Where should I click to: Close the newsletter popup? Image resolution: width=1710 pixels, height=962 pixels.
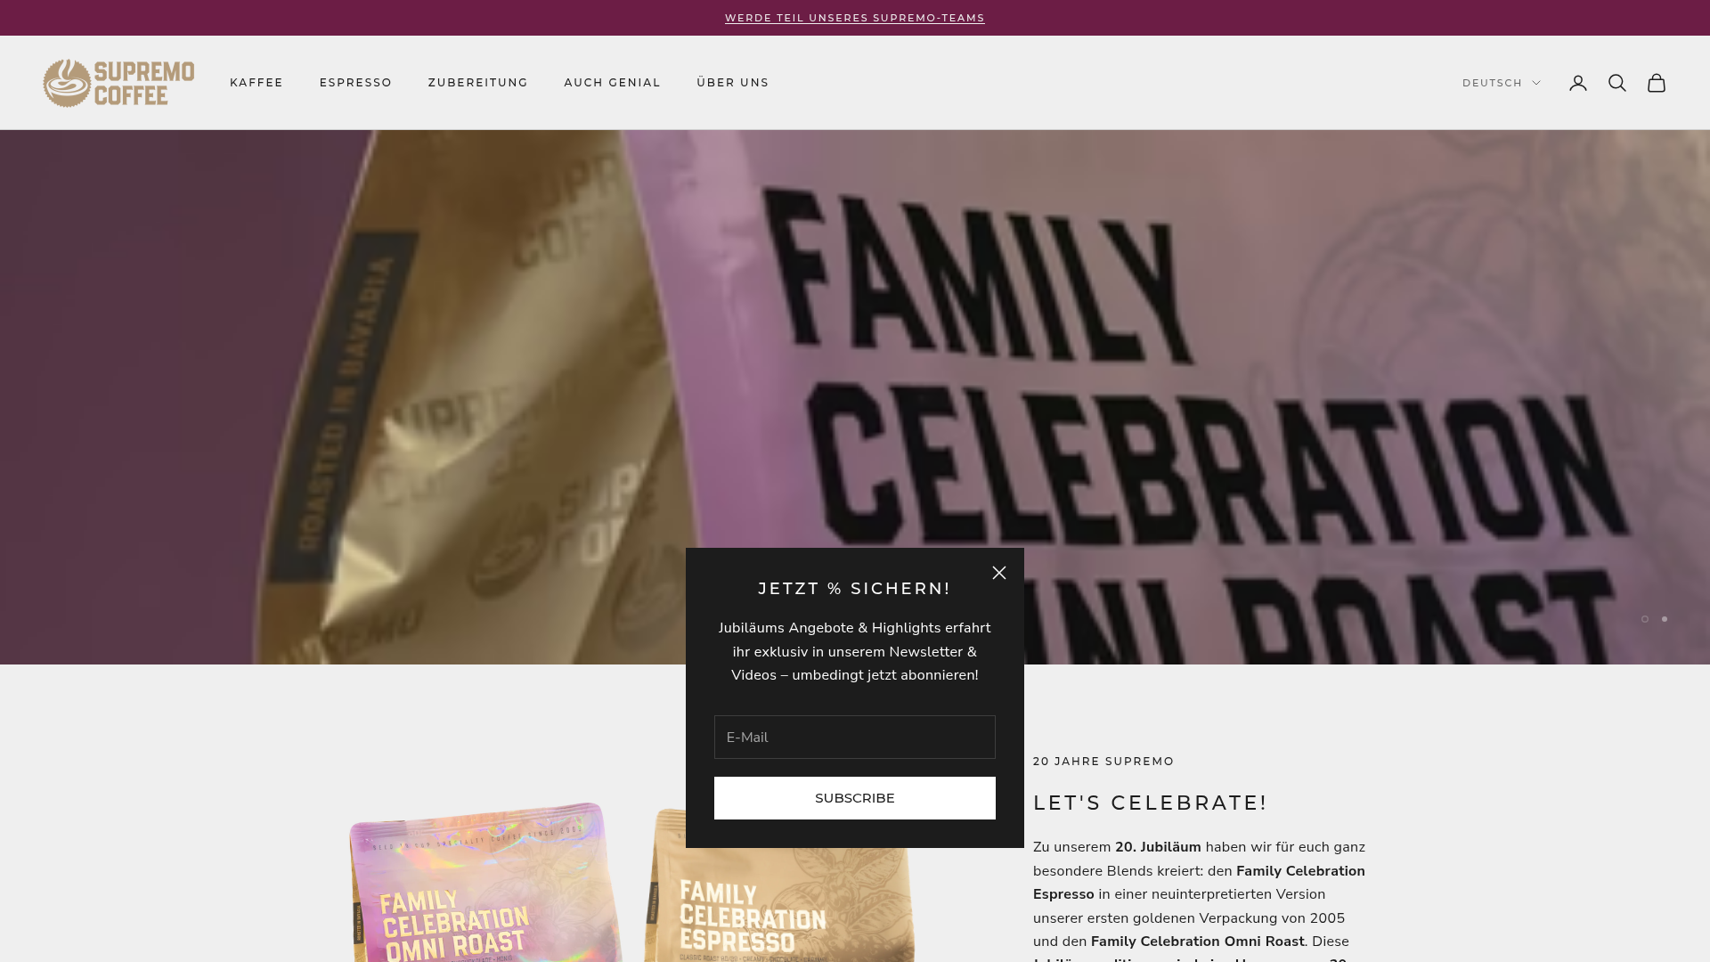pyautogui.click(x=999, y=573)
